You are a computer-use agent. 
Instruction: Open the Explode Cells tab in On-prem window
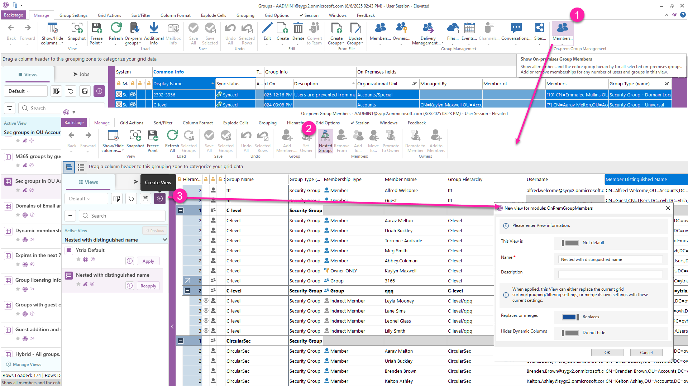[x=236, y=123]
